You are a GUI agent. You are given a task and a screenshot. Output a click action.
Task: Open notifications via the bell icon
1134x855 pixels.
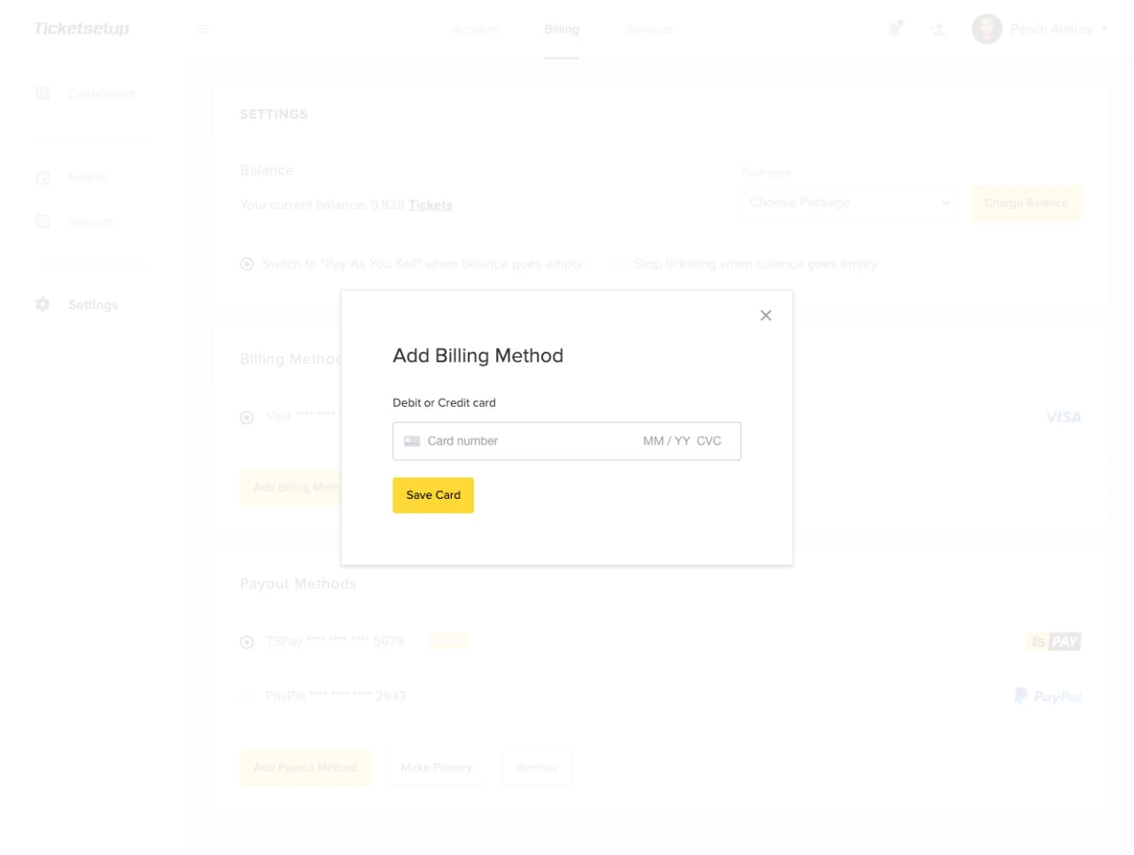(x=893, y=28)
